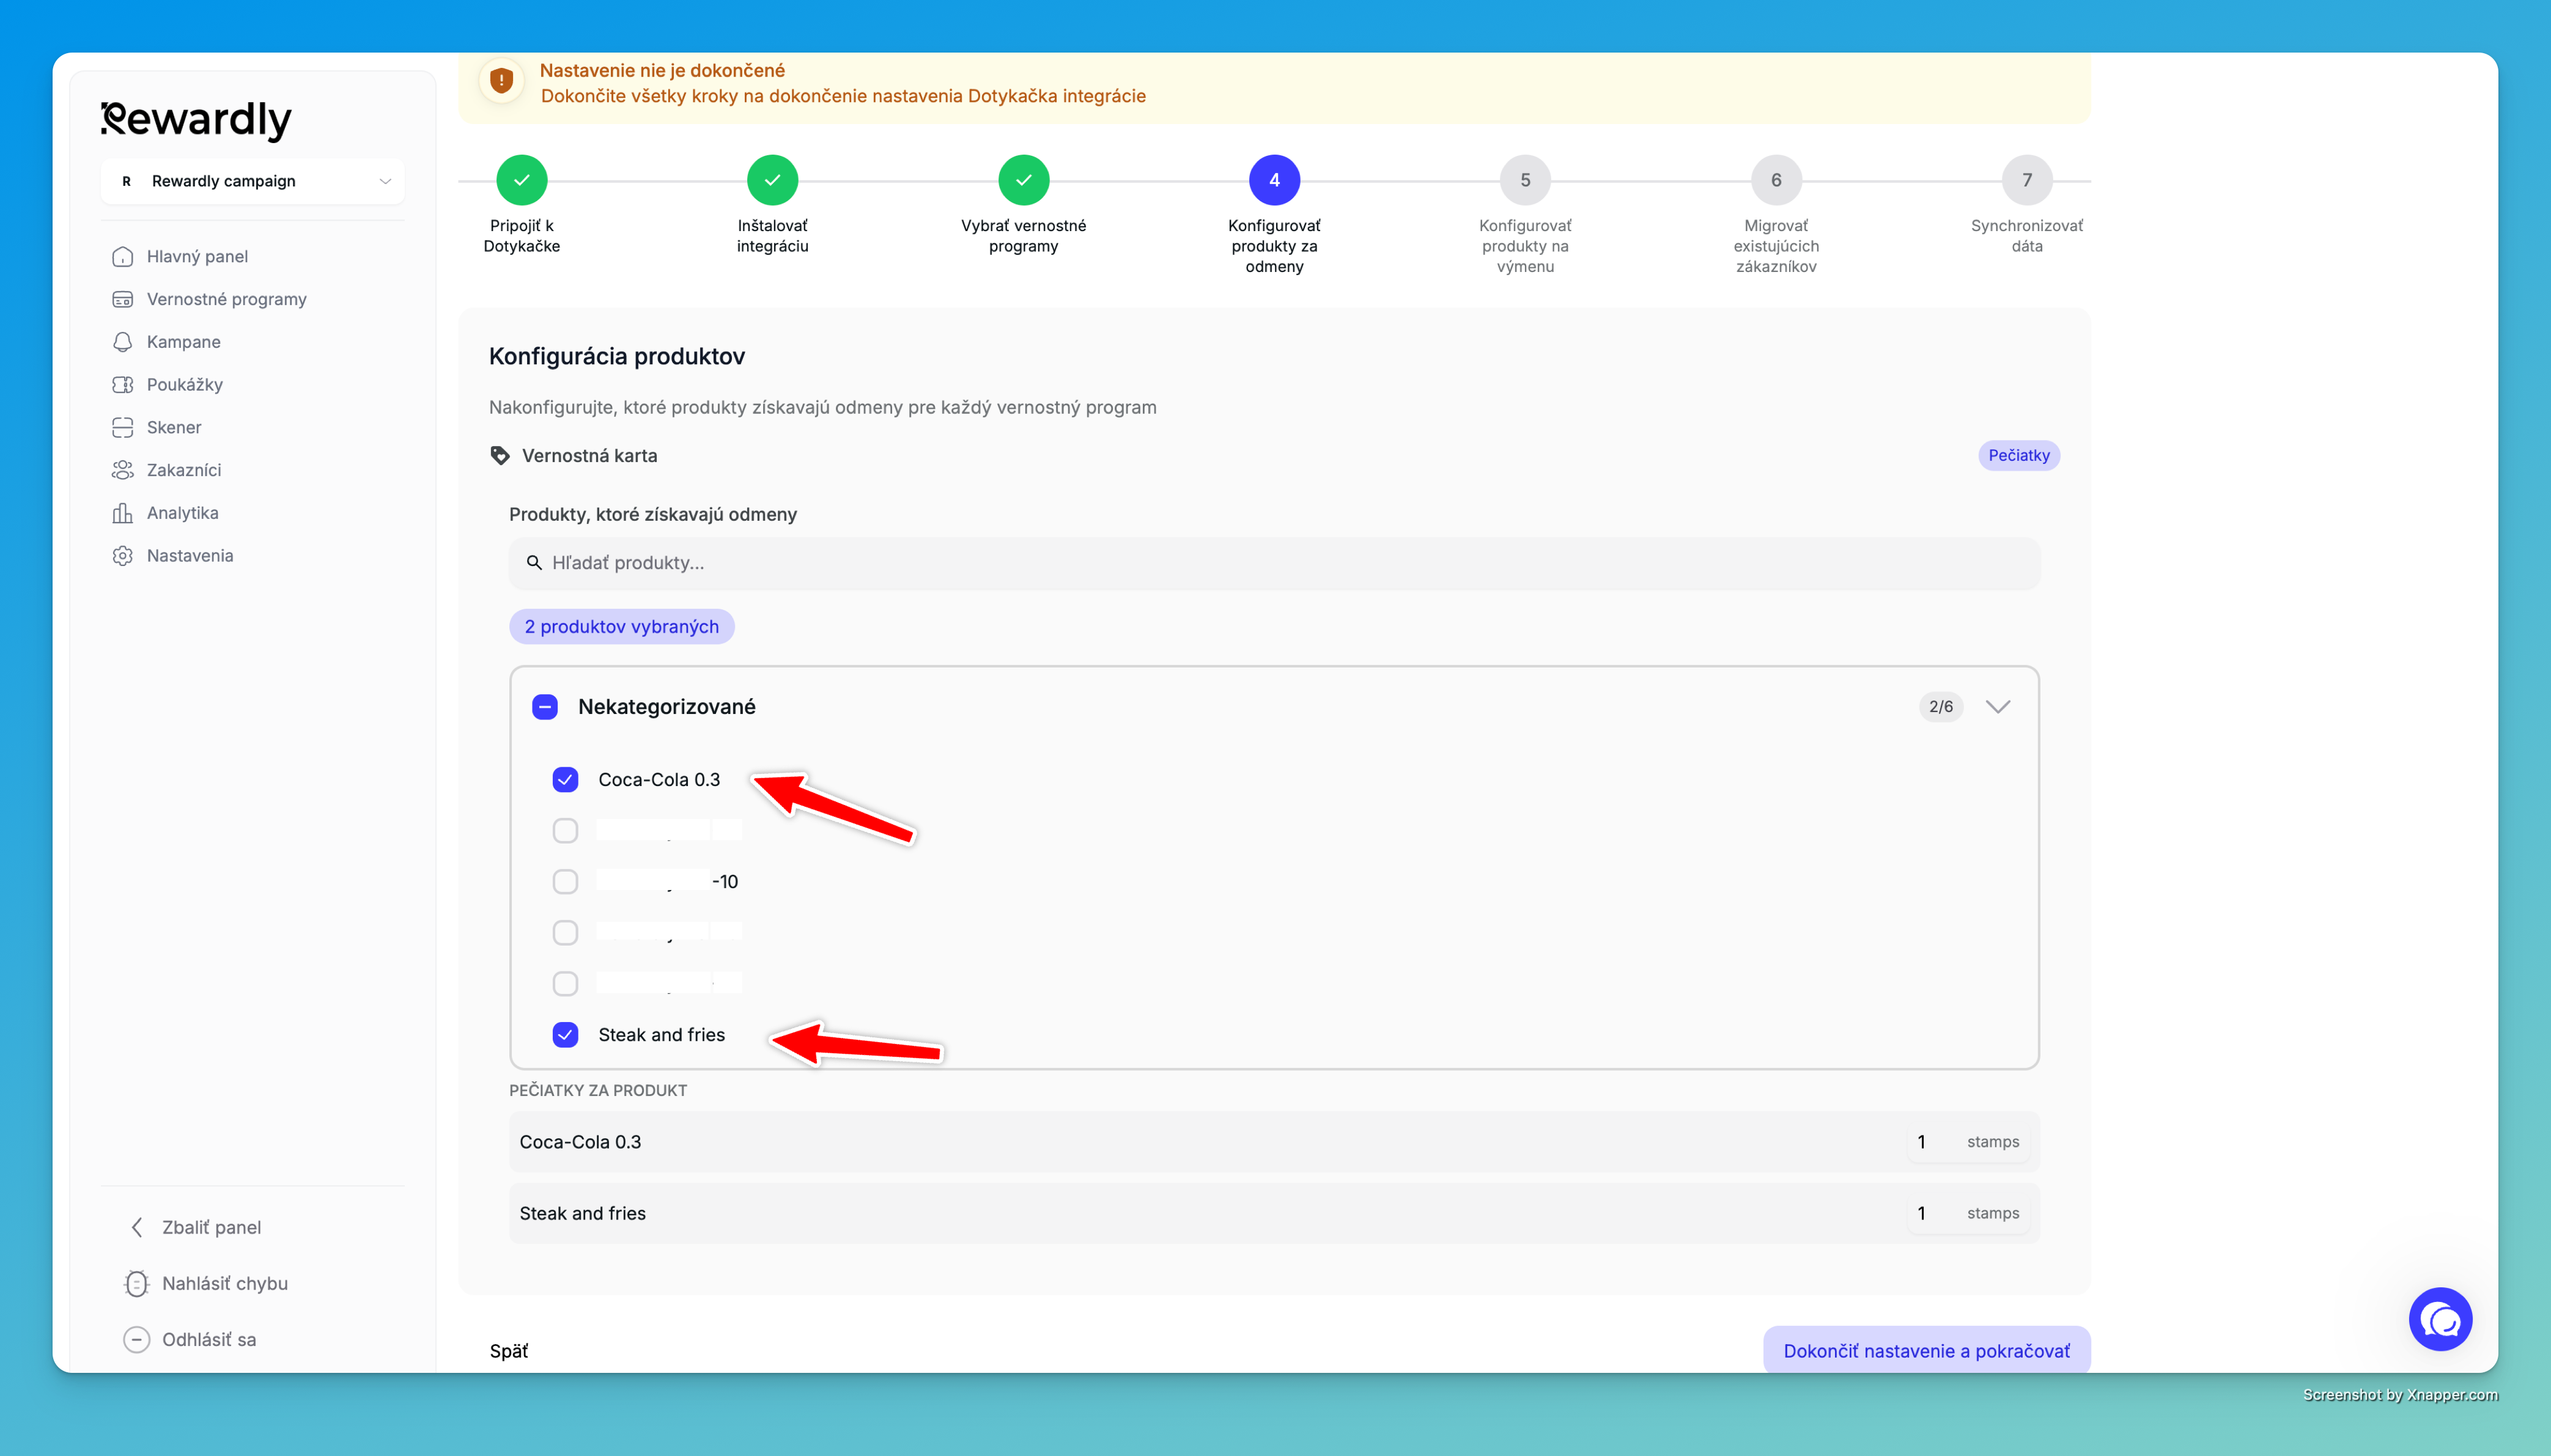Screen dimensions: 2551x1456
Task: Go to Vernostné programy menu item
Action: click(x=226, y=300)
